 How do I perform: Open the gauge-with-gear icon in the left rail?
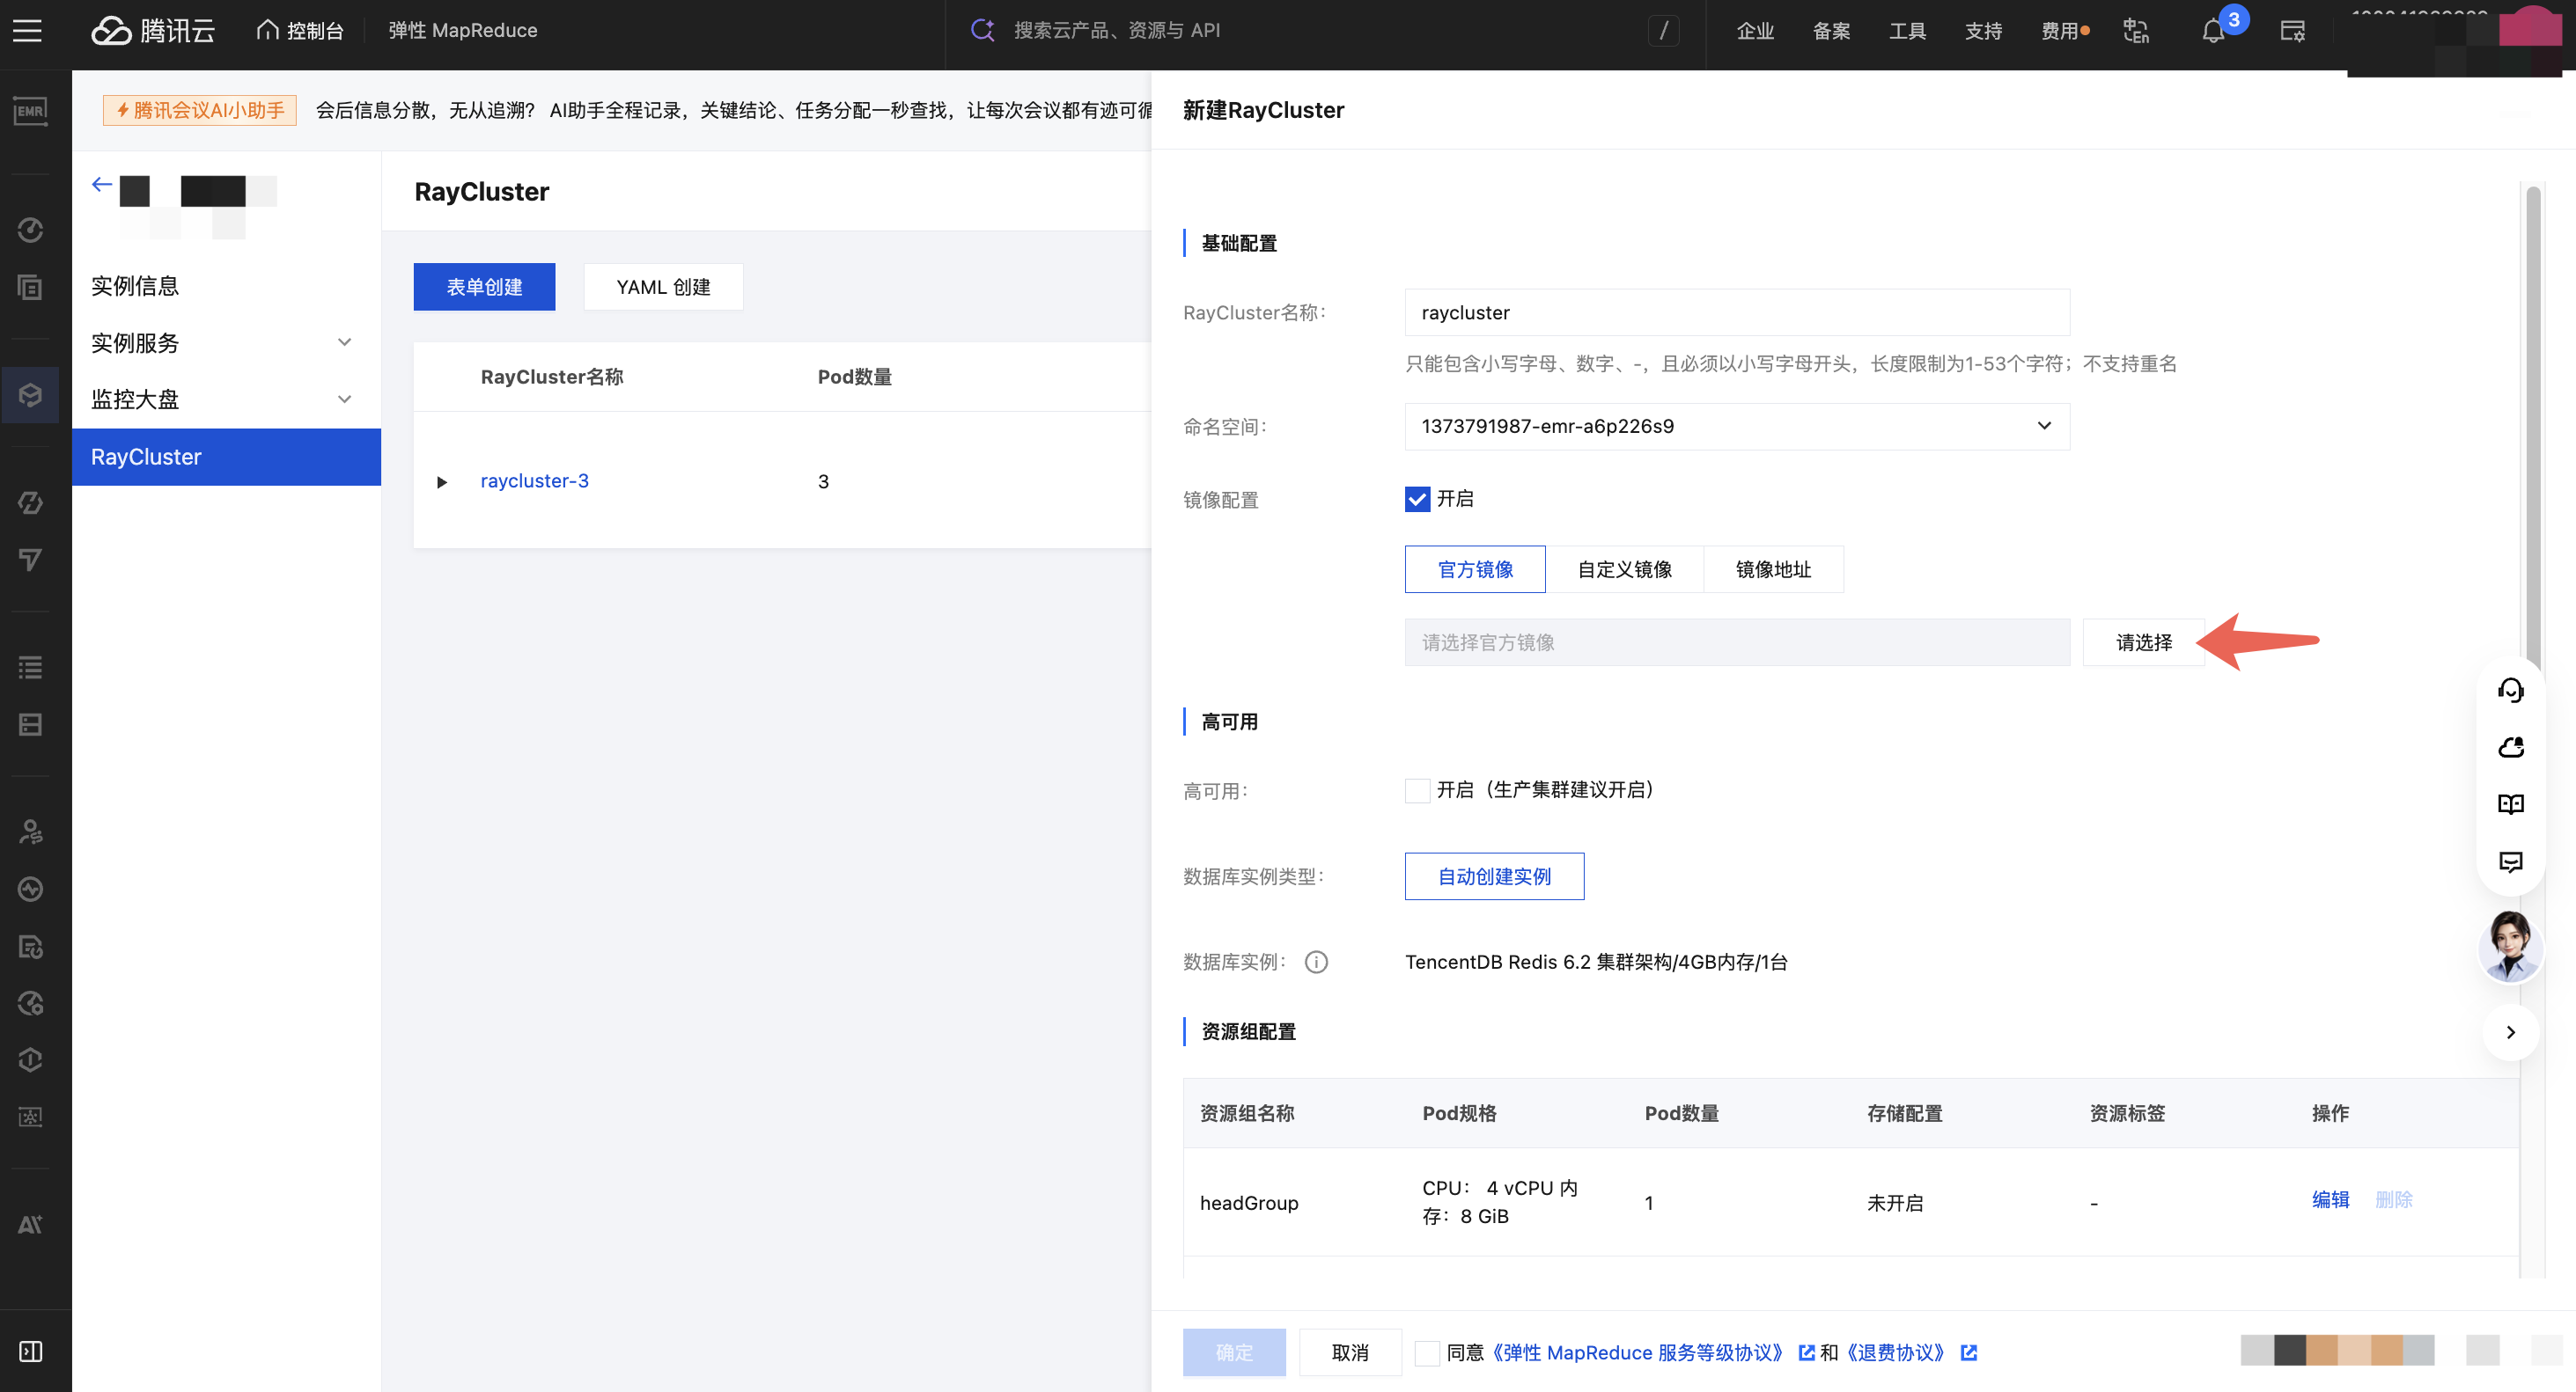tap(30, 1003)
